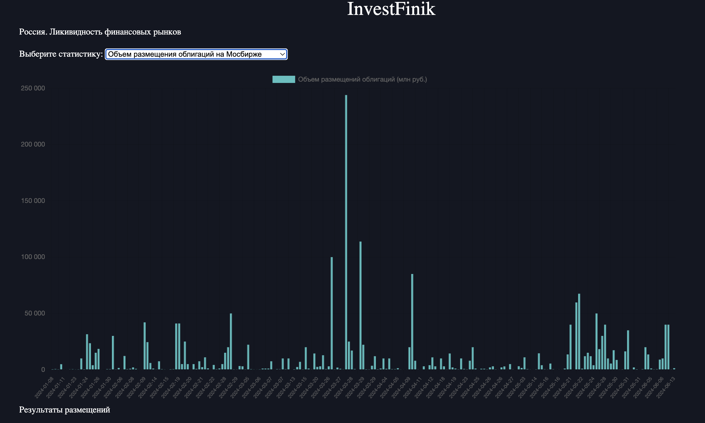Click the bar reaching 100 000

click(x=331, y=314)
